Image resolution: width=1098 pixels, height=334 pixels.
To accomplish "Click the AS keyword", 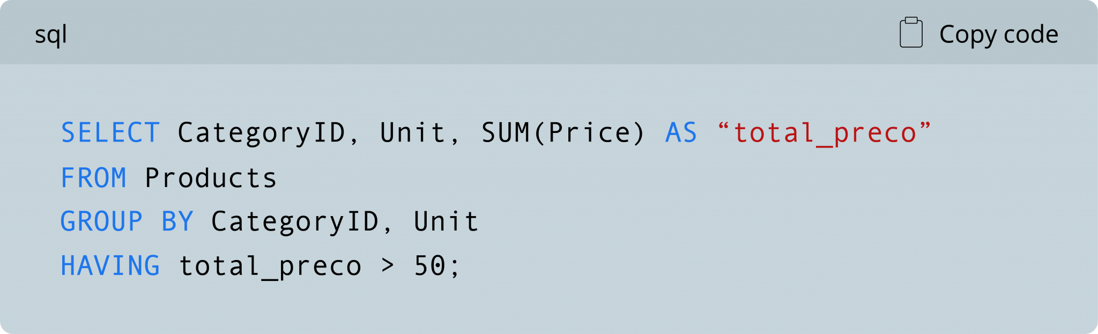I will [x=681, y=133].
